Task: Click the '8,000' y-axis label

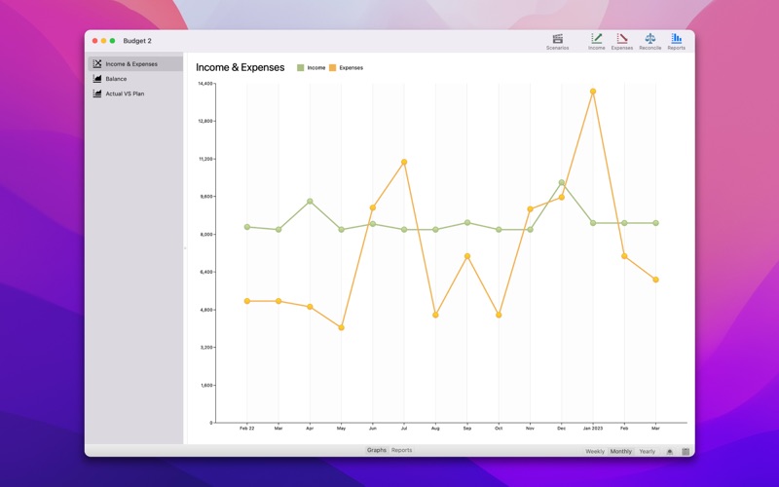Action: [x=206, y=234]
